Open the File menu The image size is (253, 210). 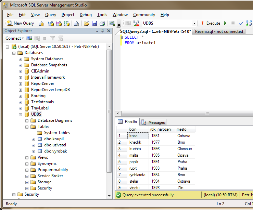(10, 15)
